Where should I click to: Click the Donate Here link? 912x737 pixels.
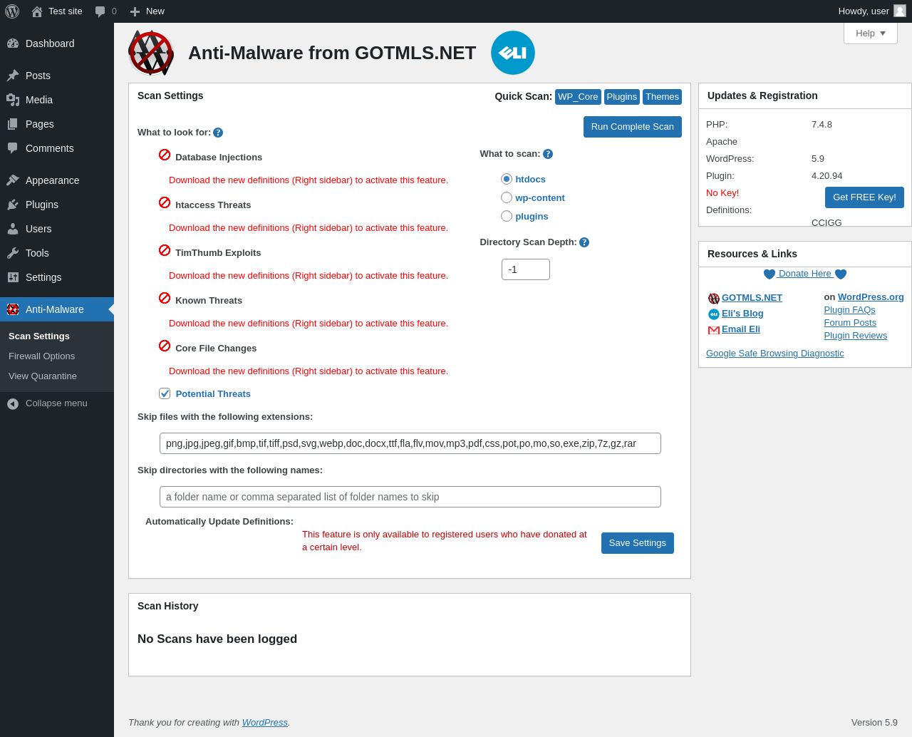805,274
